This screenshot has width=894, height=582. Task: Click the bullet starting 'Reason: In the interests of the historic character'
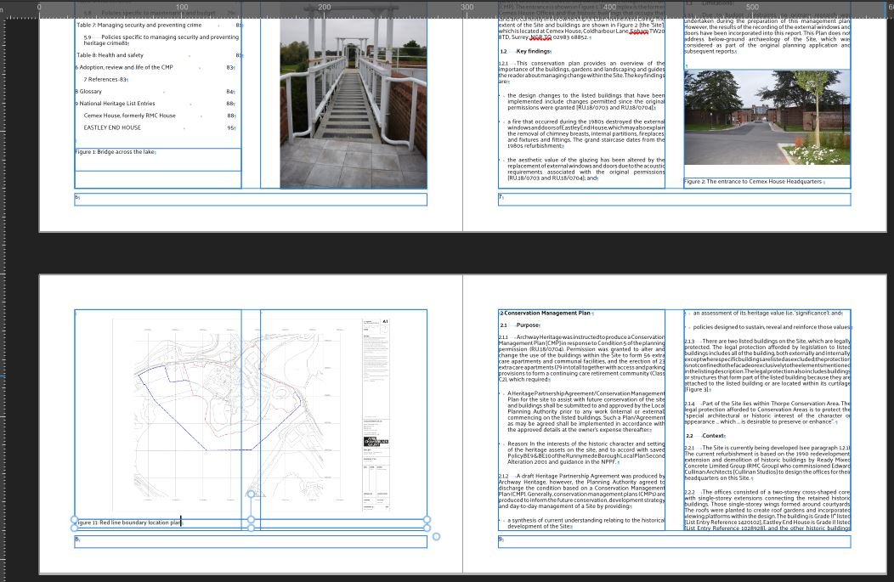pyautogui.click(x=586, y=453)
